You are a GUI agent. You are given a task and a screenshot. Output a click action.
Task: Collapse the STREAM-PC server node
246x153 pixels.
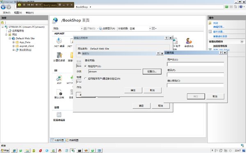click(2, 27)
